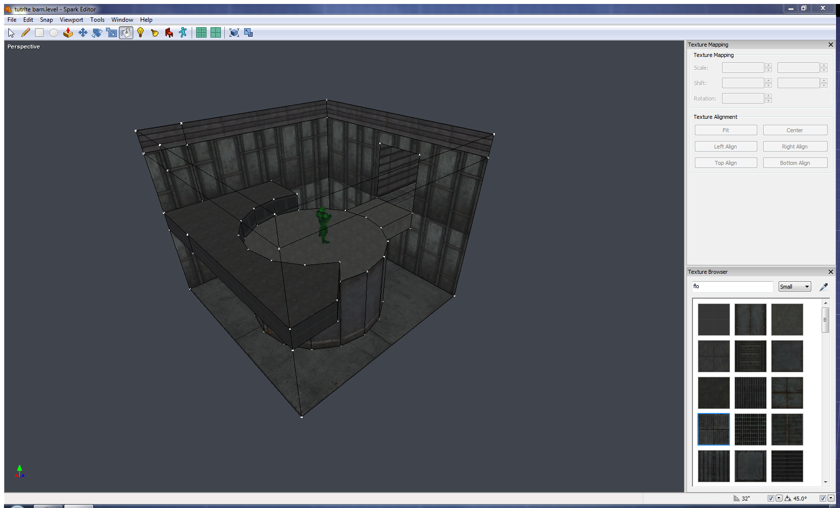Click the first Shift input field
Screen dimensions: 840x508
(743, 83)
